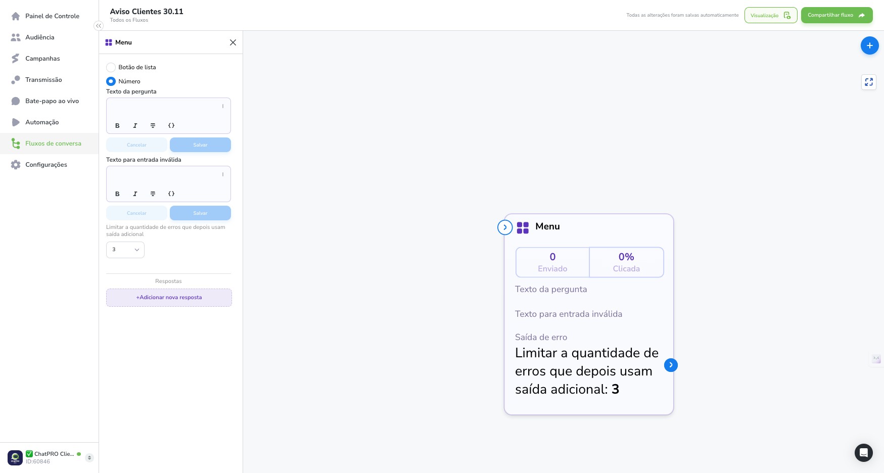
Task: Click the Audiência people icon
Action: pyautogui.click(x=16, y=37)
